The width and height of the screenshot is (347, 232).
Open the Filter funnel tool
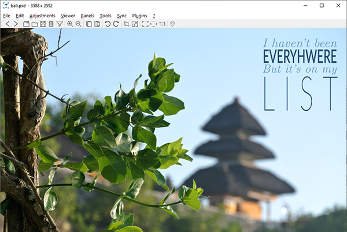[x=60, y=24]
